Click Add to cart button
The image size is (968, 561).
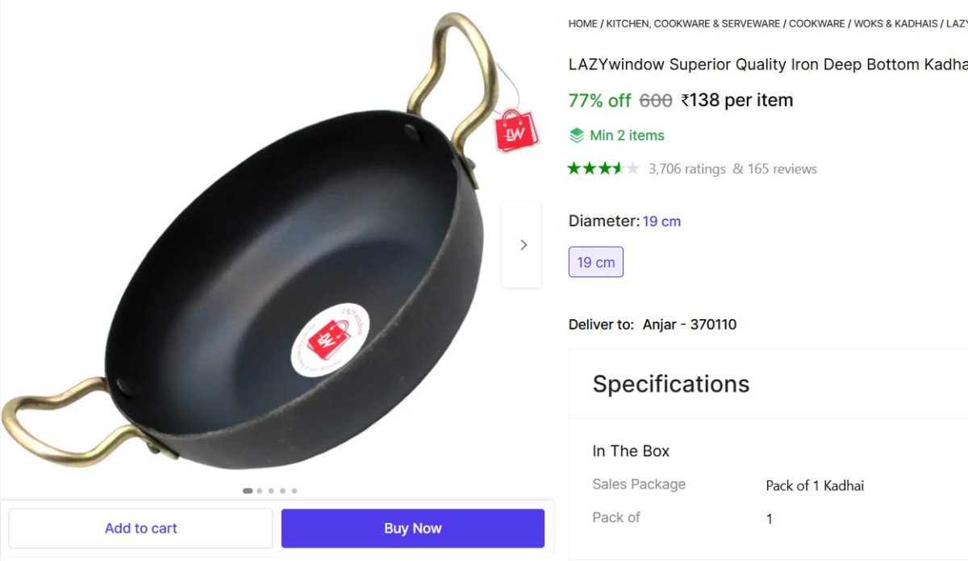(140, 528)
